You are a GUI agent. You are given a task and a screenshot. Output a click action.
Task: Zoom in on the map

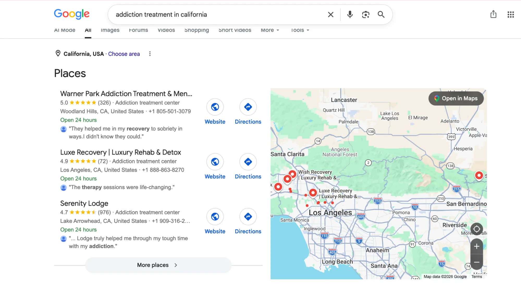tap(476, 246)
